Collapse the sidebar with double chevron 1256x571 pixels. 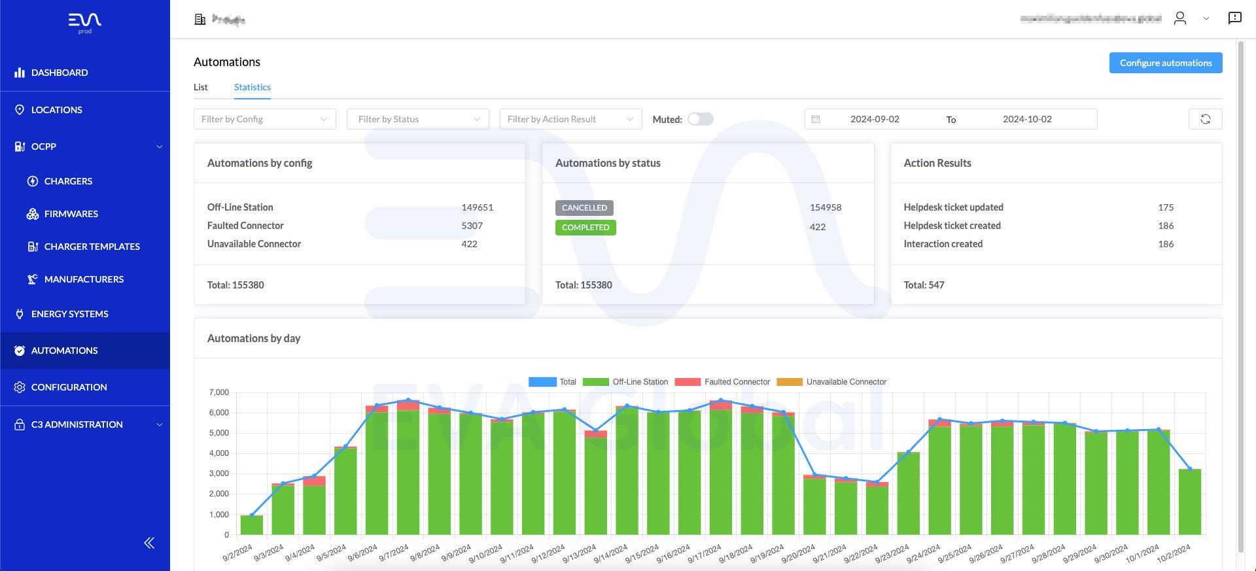point(149,543)
